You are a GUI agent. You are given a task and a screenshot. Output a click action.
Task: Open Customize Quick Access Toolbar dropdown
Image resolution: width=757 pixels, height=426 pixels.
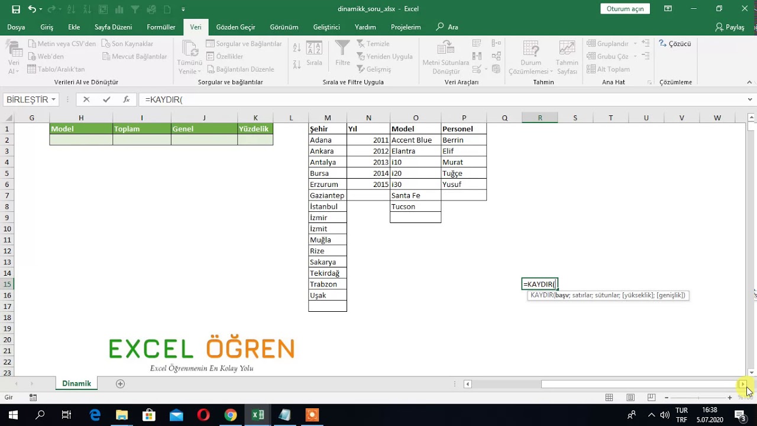pos(183,9)
